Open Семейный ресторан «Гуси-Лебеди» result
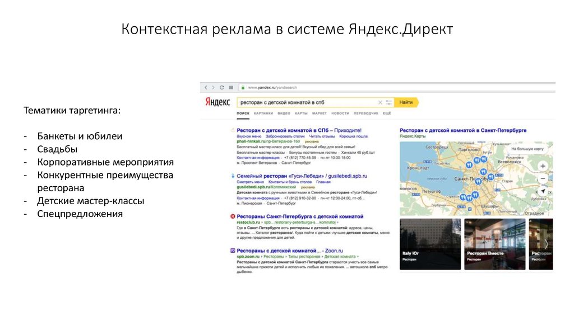The width and height of the screenshot is (574, 321). [x=302, y=176]
